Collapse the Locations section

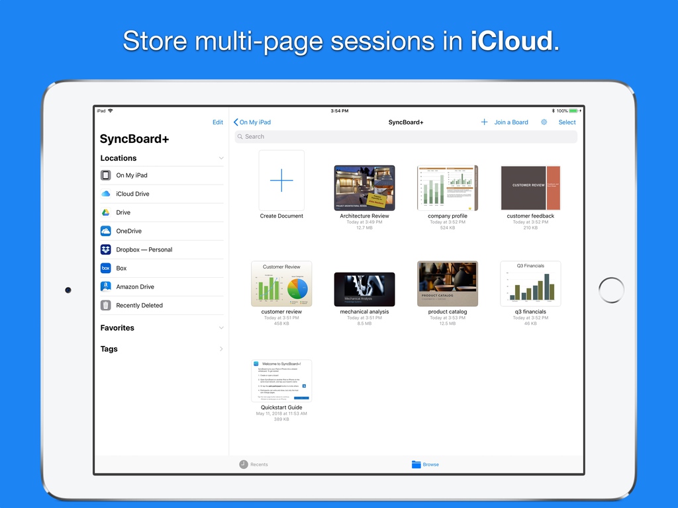coord(221,158)
